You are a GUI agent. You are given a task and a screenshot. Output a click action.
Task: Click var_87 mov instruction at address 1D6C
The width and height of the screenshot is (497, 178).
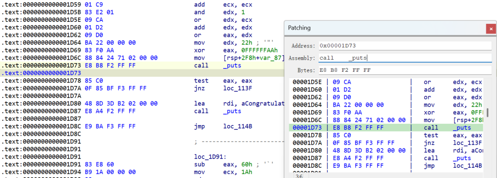(239, 58)
